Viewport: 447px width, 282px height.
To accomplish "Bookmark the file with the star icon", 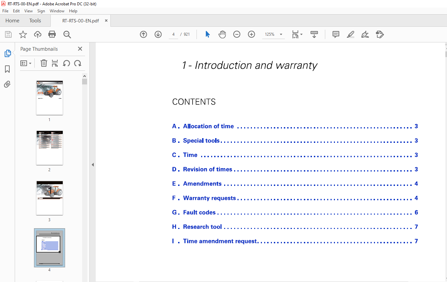I will [23, 34].
